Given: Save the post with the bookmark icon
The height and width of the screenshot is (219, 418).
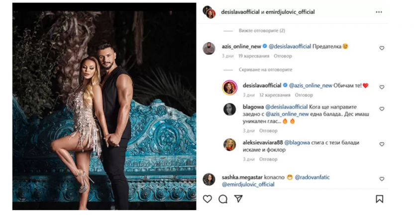Looking at the screenshot, I should click(379, 199).
